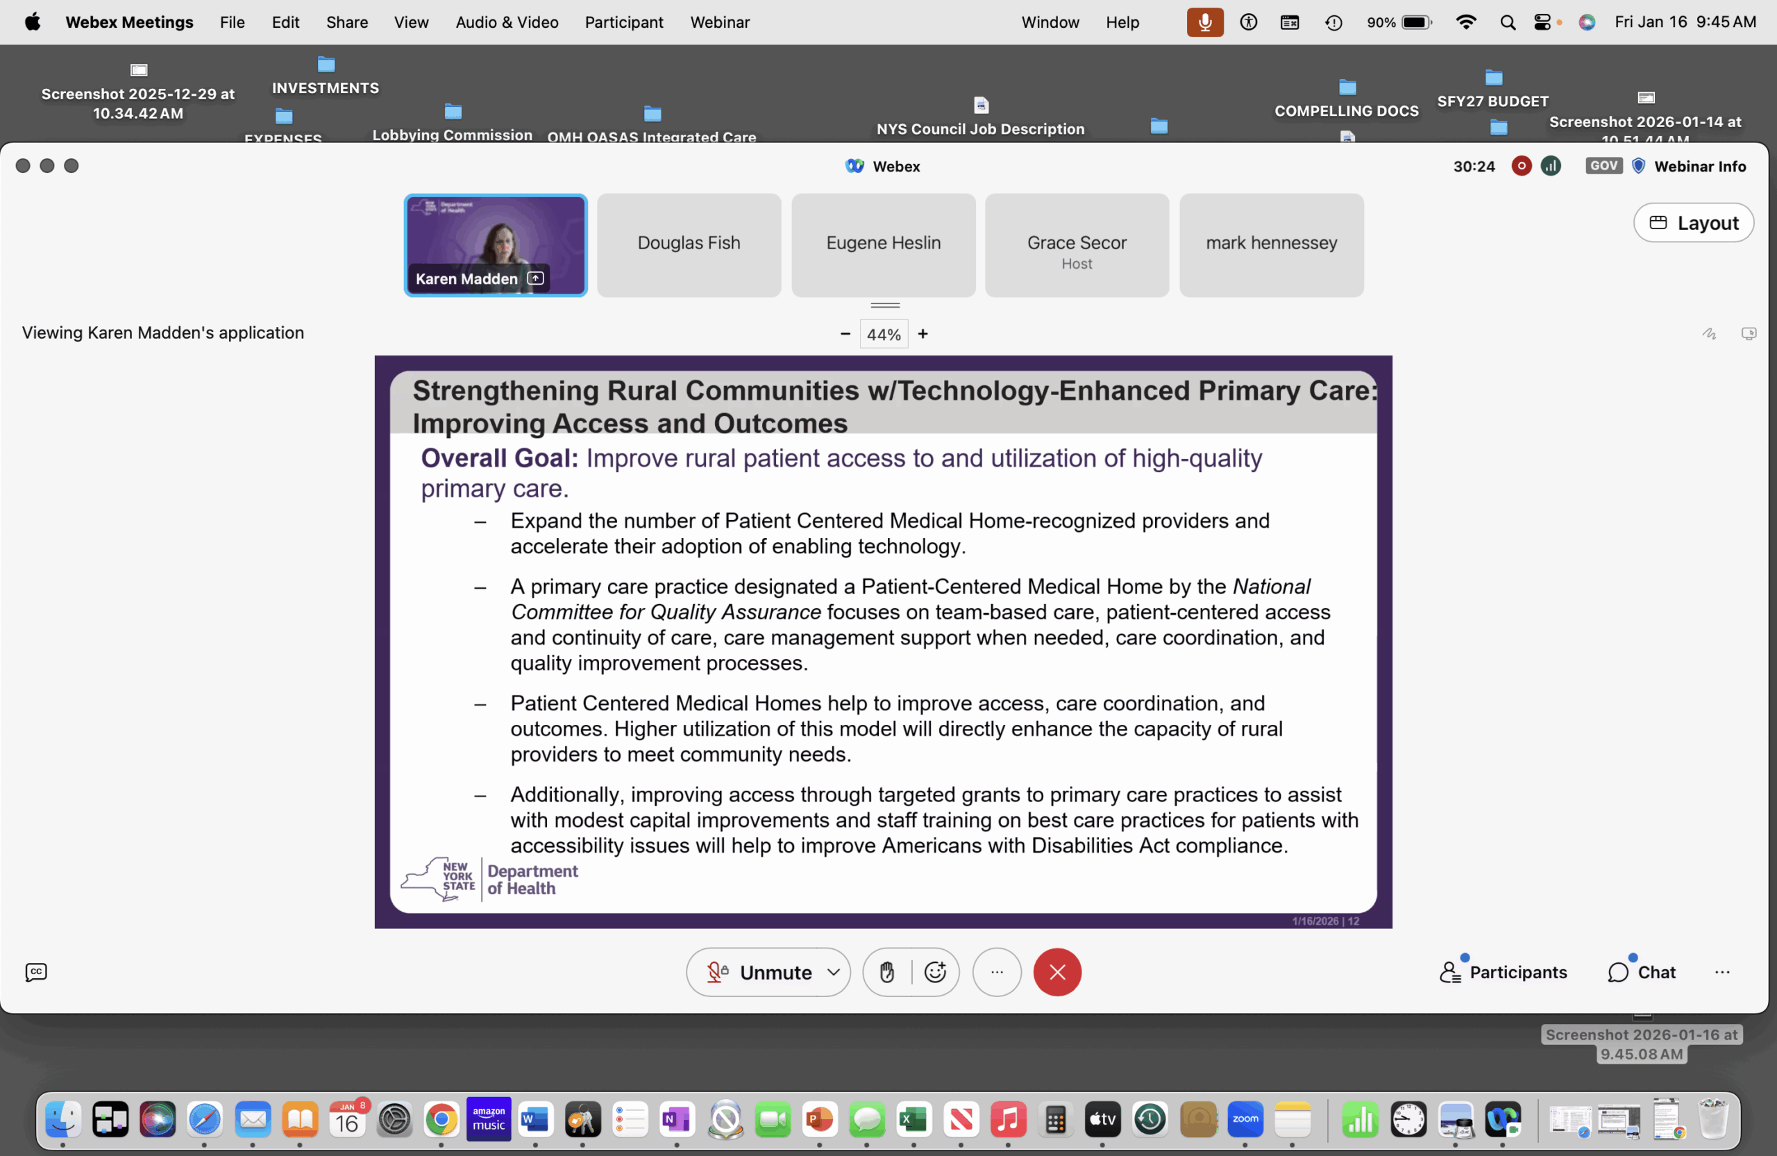
Task: Click the closed captions icon
Action: click(36, 972)
